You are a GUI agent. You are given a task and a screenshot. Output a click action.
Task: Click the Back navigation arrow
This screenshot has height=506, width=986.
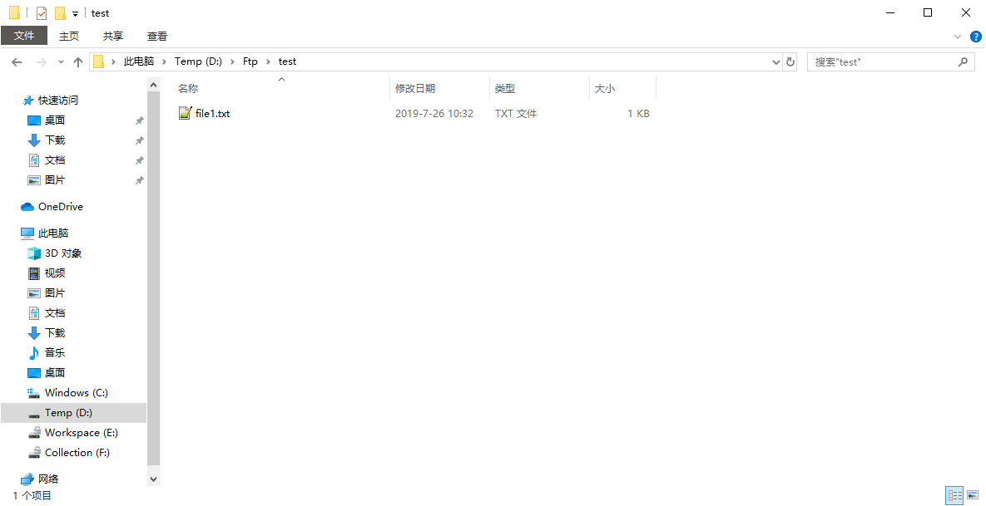coord(17,61)
